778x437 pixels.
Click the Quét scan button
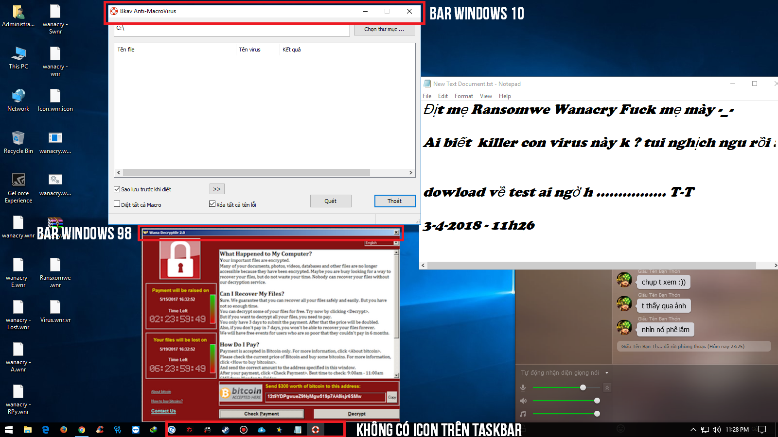point(331,201)
